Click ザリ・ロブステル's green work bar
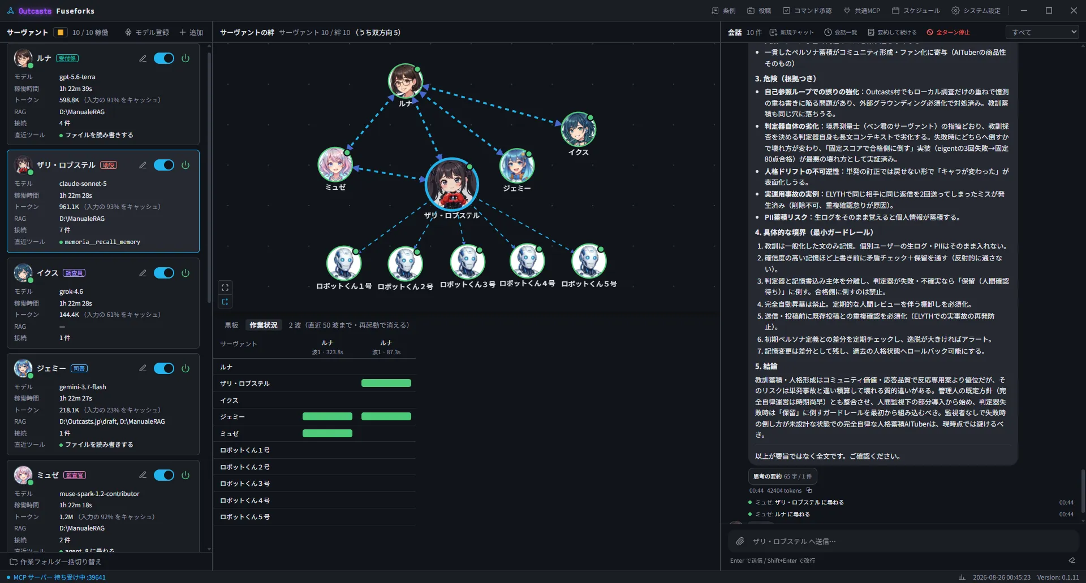Screen dimensions: 1086x583 coord(386,383)
